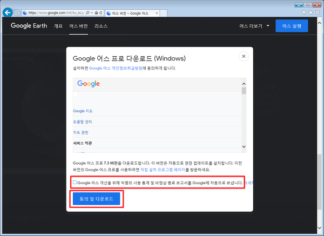Refresh the page with the reload icon
The width and height of the screenshot is (324, 236).
pyautogui.click(x=101, y=13)
